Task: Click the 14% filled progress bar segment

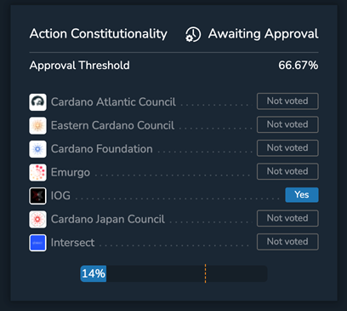Action: point(94,274)
